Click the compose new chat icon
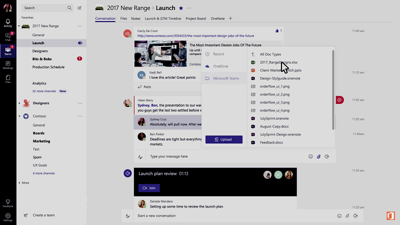Viewport: 400px width, 225px height. coord(79,8)
